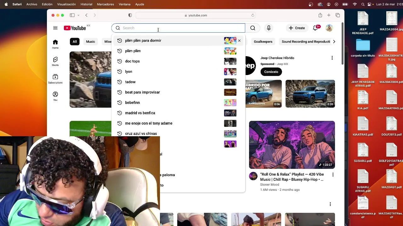The height and width of the screenshot is (226, 403).
Task: Open the Ventana menu
Action: point(125,4)
